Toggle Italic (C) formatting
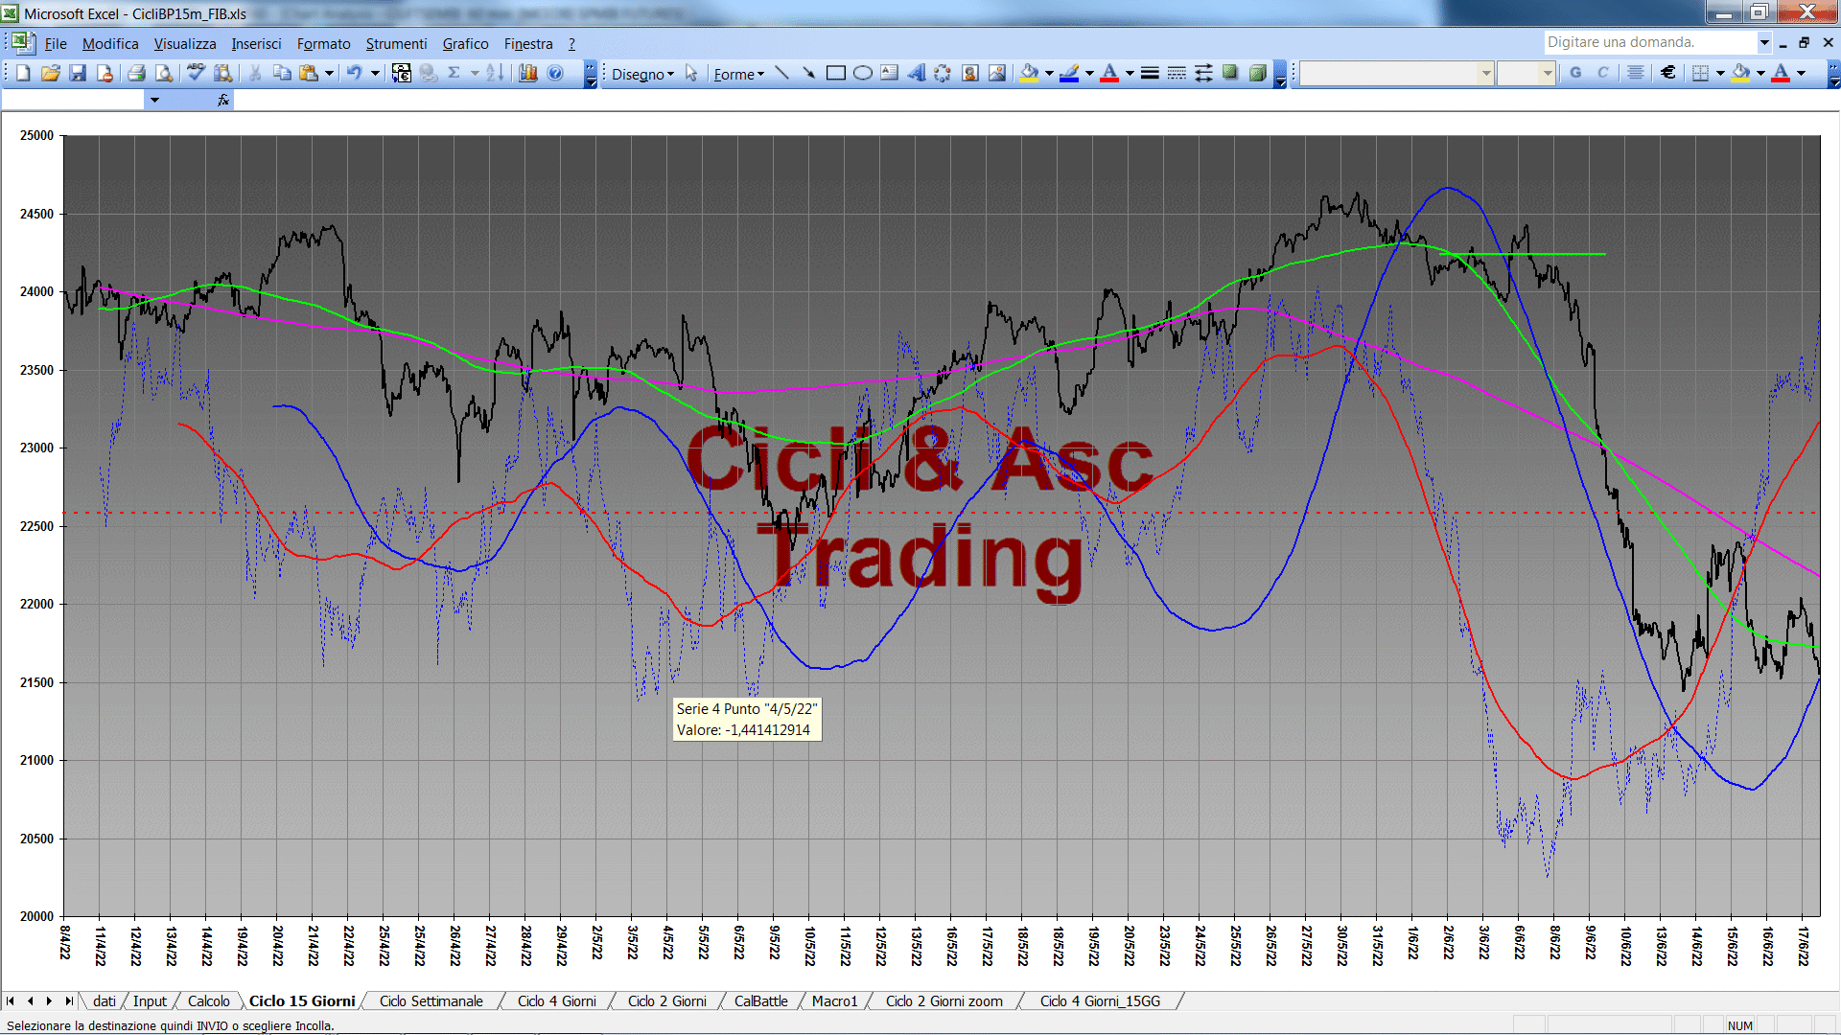Image resolution: width=1841 pixels, height=1035 pixels. pyautogui.click(x=1602, y=73)
